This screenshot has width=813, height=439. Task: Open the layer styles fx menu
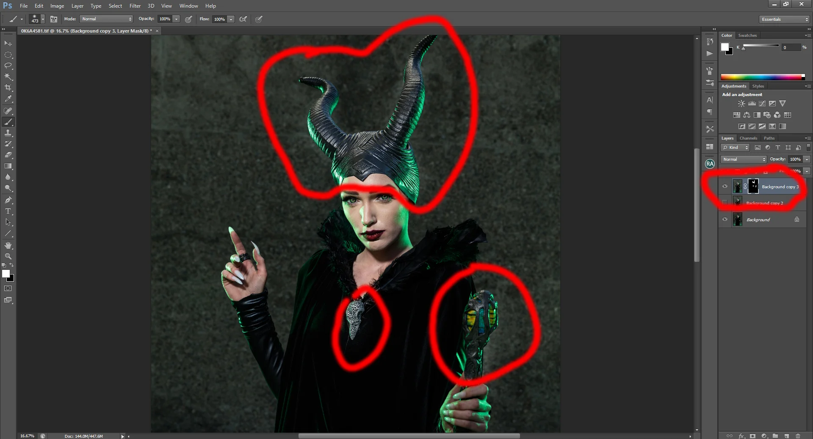point(741,436)
